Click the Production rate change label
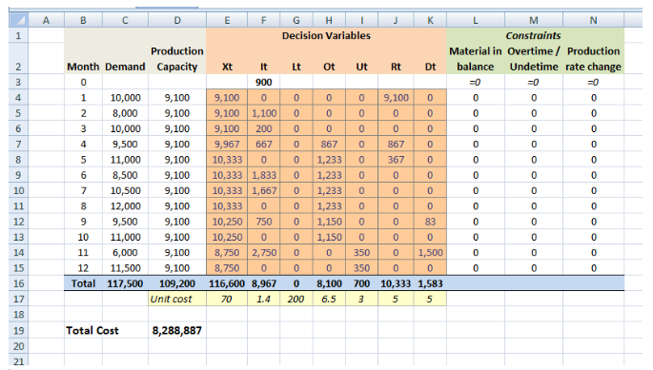The image size is (653, 370). coord(594,59)
